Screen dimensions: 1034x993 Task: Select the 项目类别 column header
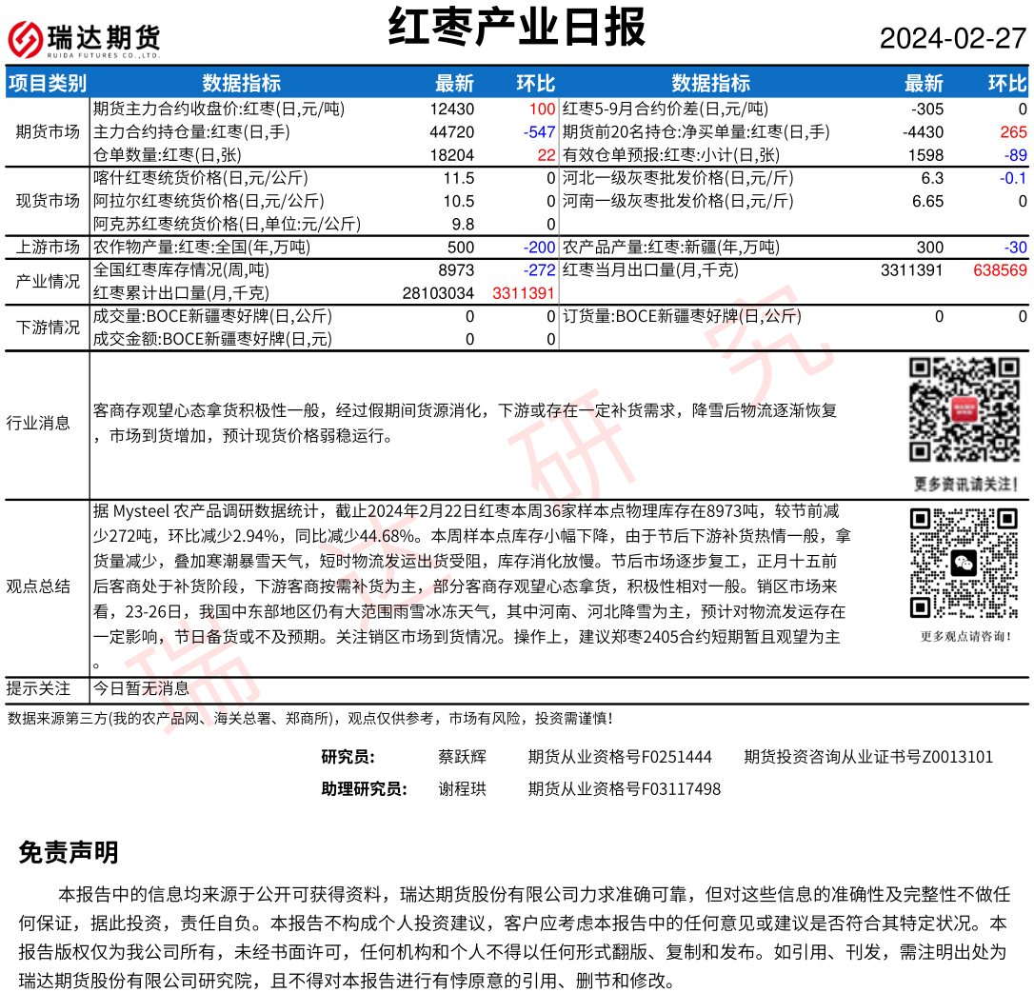pos(47,84)
